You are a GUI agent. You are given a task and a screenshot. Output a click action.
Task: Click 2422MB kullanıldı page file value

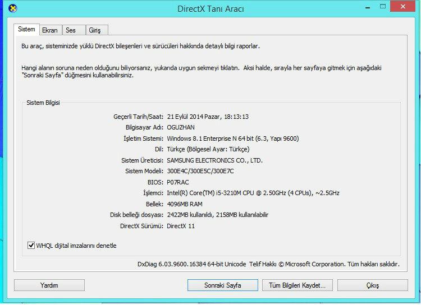(217, 215)
